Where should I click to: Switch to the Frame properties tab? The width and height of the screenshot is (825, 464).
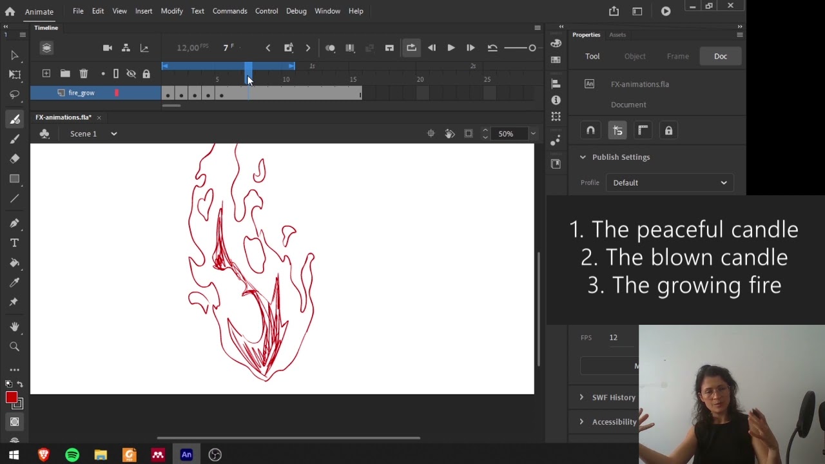(x=677, y=56)
